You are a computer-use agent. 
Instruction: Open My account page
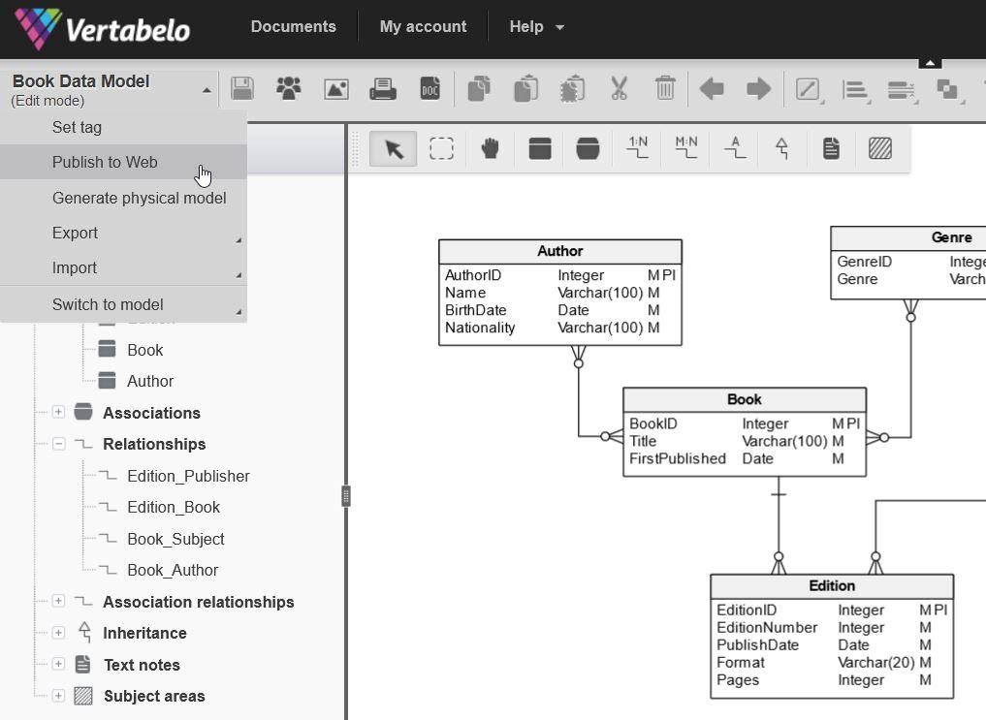[x=424, y=26]
